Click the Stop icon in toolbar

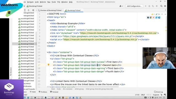(x=157, y=6)
